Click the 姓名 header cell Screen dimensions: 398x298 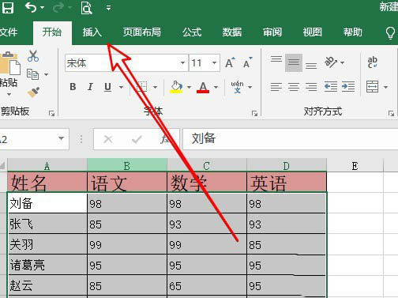47,183
